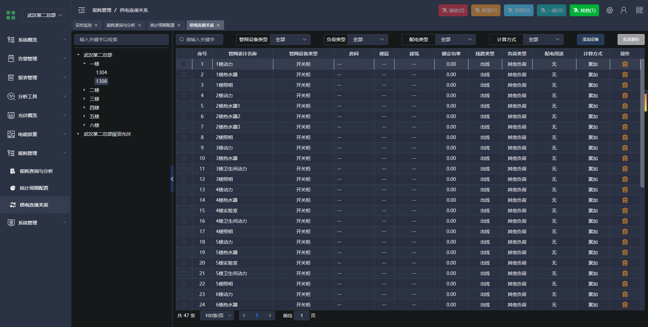Viewport: 648px width, 327px height.
Task: Click the 添加设备 button
Action: tap(590, 39)
